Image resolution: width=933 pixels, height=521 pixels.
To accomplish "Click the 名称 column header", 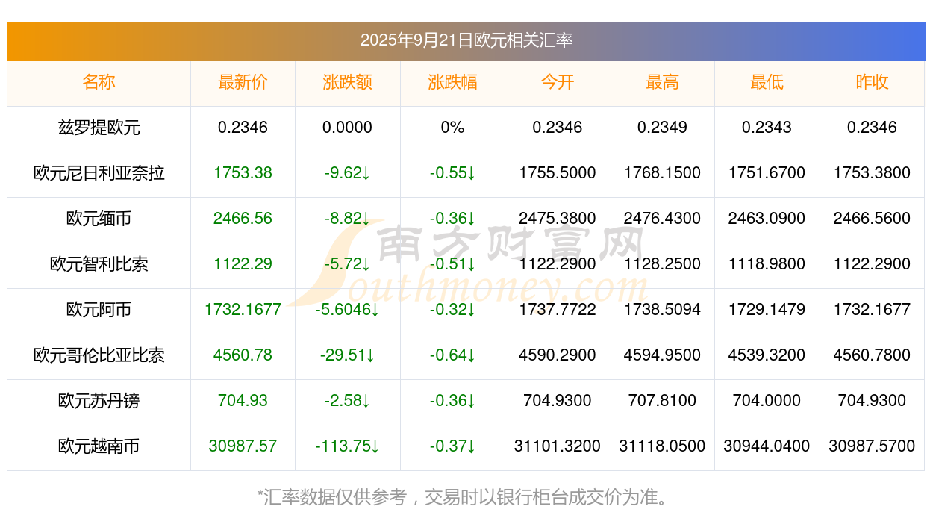I will tap(99, 82).
